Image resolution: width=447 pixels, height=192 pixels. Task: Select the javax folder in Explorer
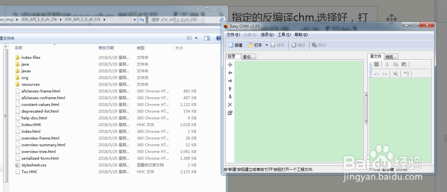click(26, 71)
